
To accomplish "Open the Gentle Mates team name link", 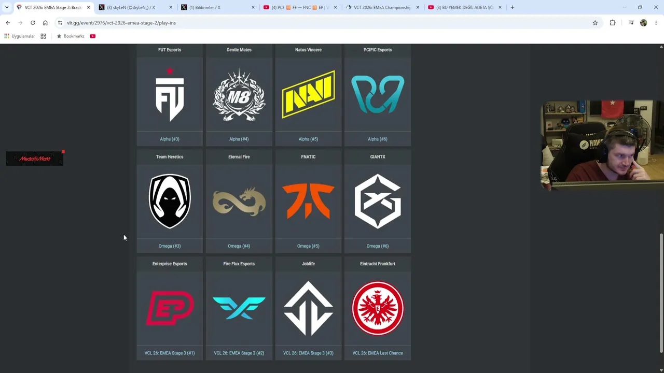I will click(239, 50).
